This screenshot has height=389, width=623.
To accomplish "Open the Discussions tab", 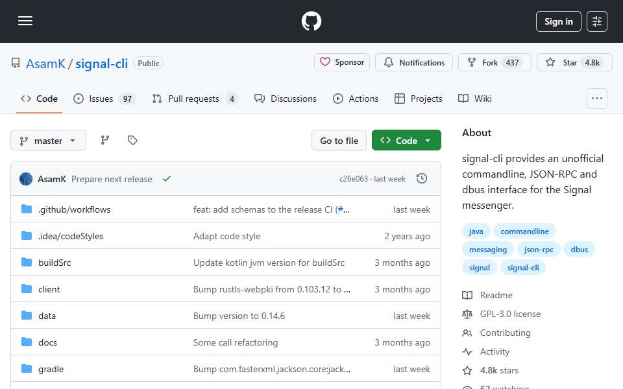I will [286, 99].
